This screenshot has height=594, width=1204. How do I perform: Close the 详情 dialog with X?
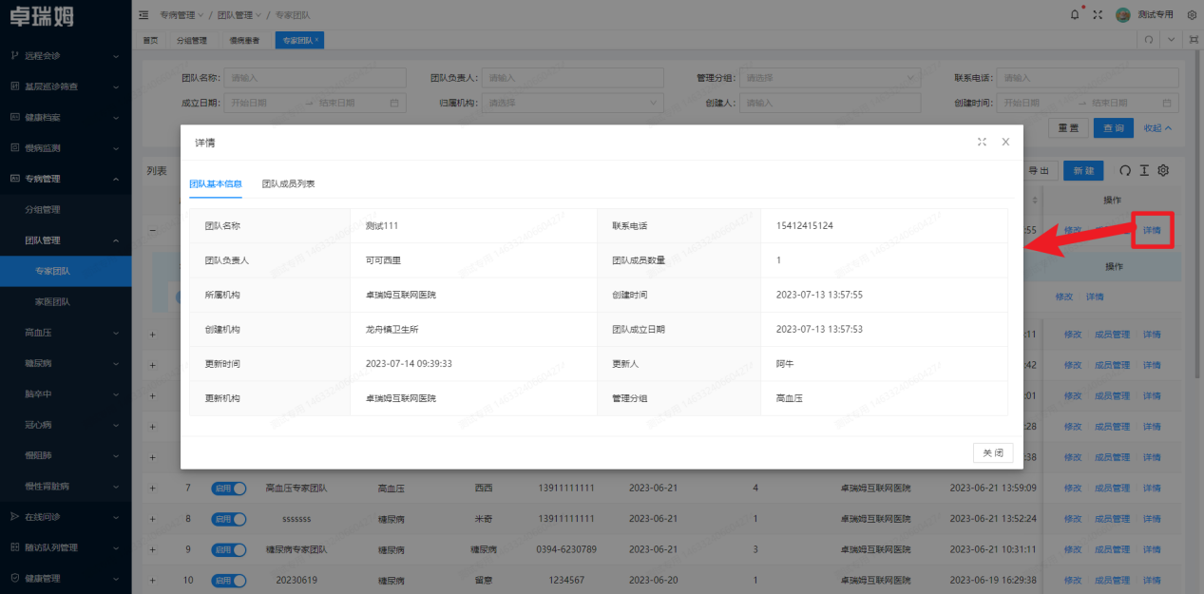[x=1005, y=142]
